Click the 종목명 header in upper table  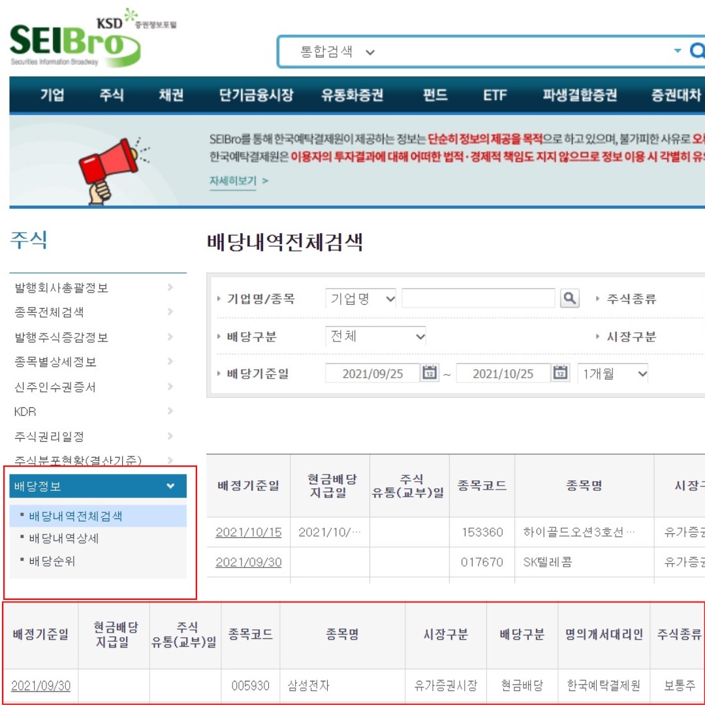tap(584, 486)
